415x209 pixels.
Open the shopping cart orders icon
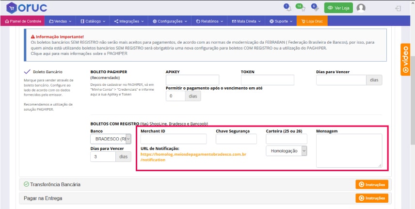click(301, 8)
